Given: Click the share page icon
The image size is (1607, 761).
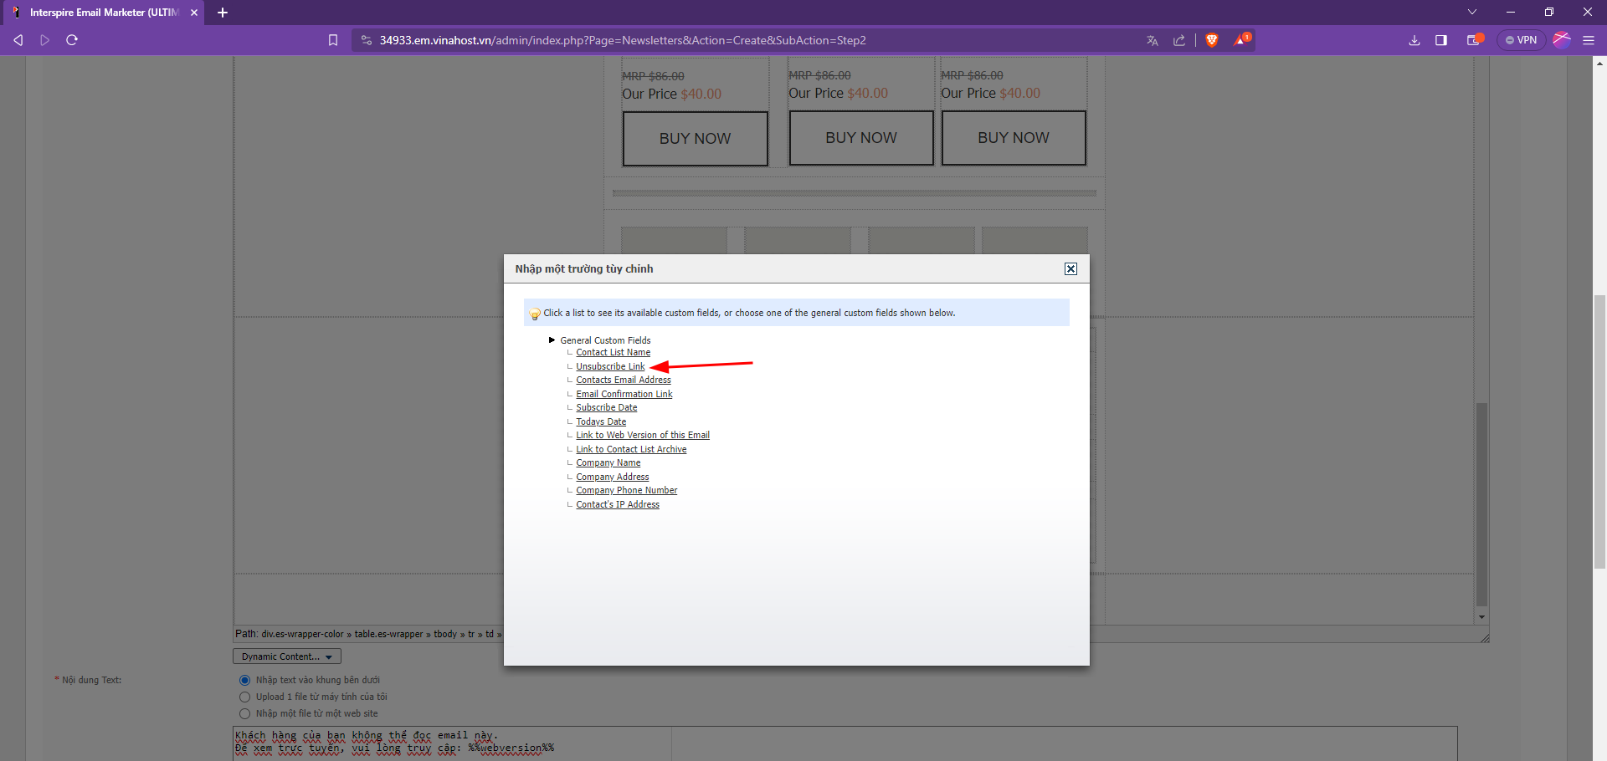Looking at the screenshot, I should click(x=1179, y=40).
